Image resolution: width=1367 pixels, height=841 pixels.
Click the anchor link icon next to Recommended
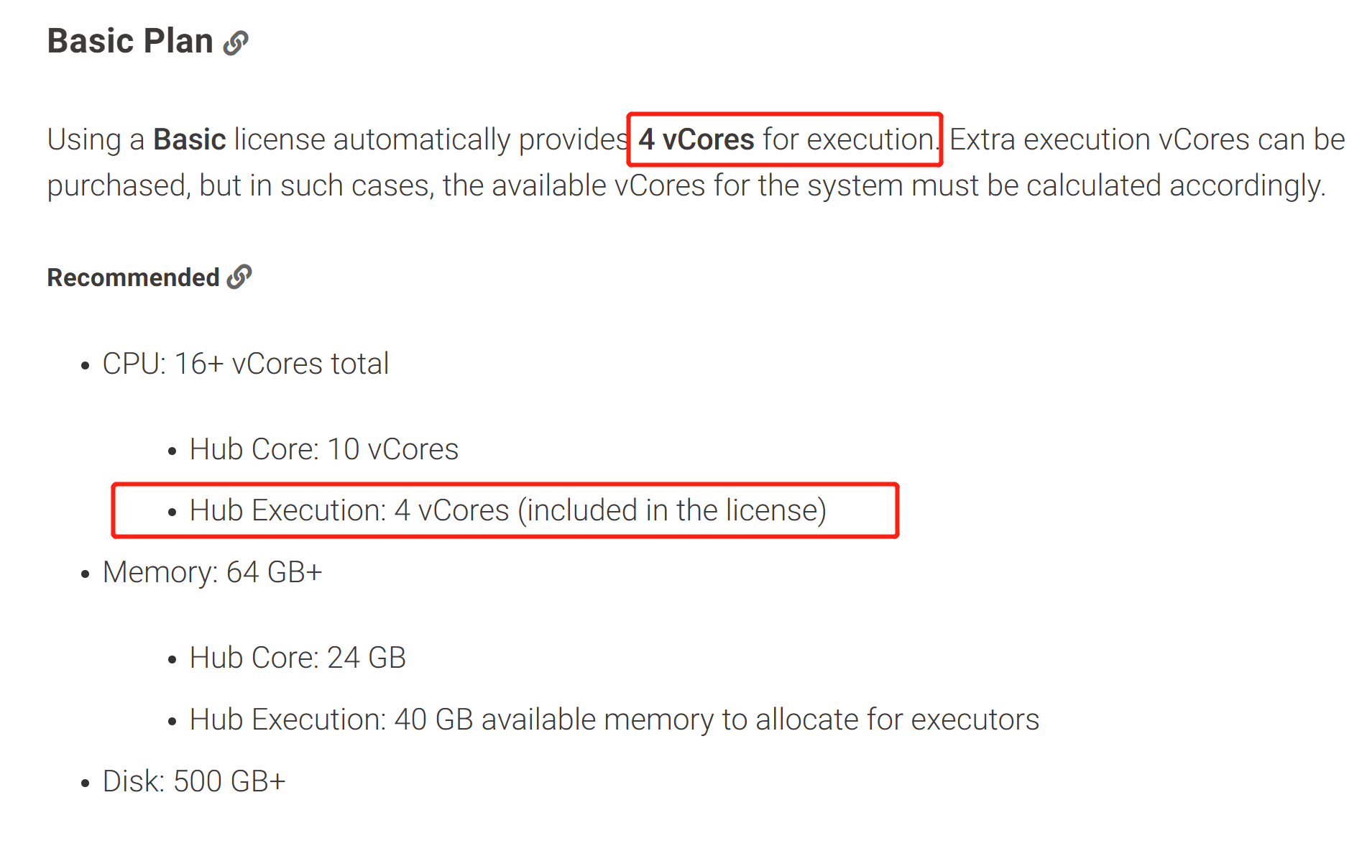coord(239,277)
